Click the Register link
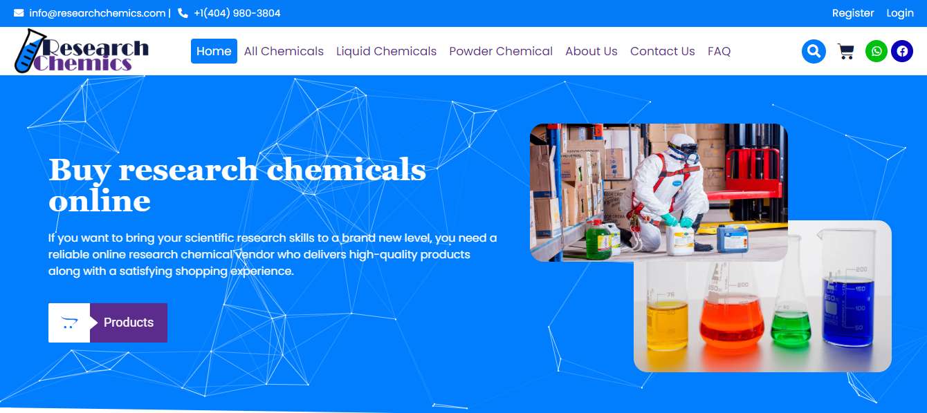The image size is (927, 413). coord(853,13)
